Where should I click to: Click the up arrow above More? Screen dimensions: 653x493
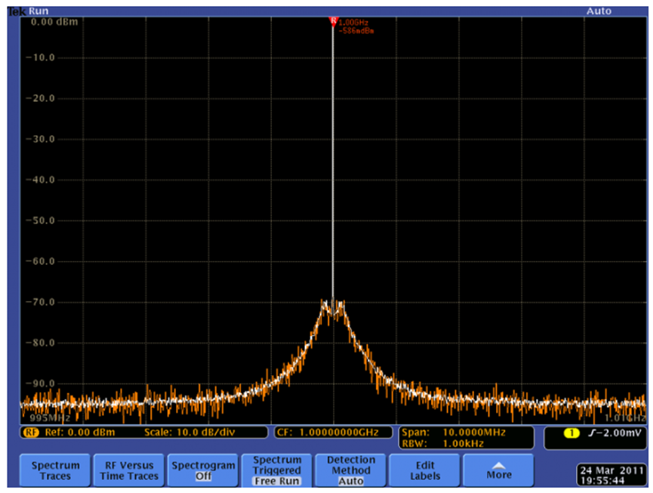[x=498, y=464]
